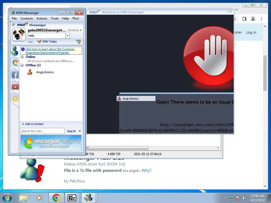Click the network tray icon
The image size is (271, 203).
pyautogui.click(x=231, y=198)
